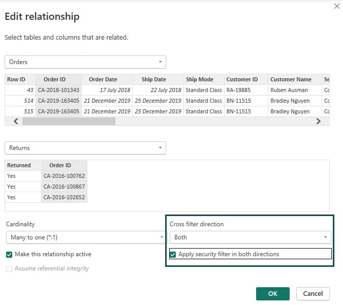The width and height of the screenshot is (343, 305).
Task: Toggle Assume referential integrity checkbox
Action: point(9,269)
